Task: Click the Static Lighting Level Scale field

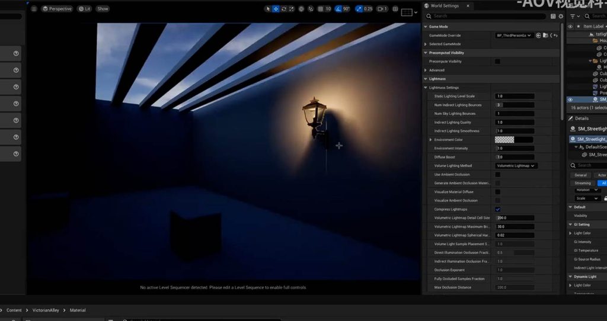Action: tap(515, 96)
